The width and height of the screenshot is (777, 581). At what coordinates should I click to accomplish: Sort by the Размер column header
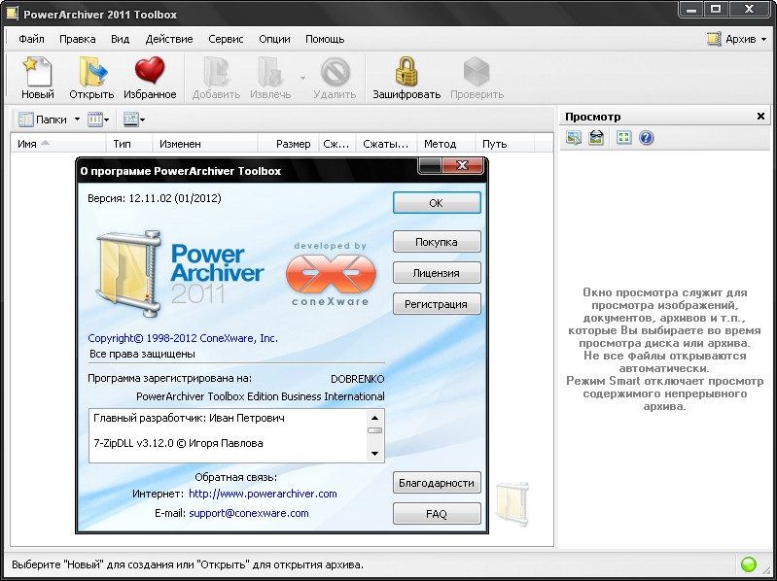[x=293, y=144]
